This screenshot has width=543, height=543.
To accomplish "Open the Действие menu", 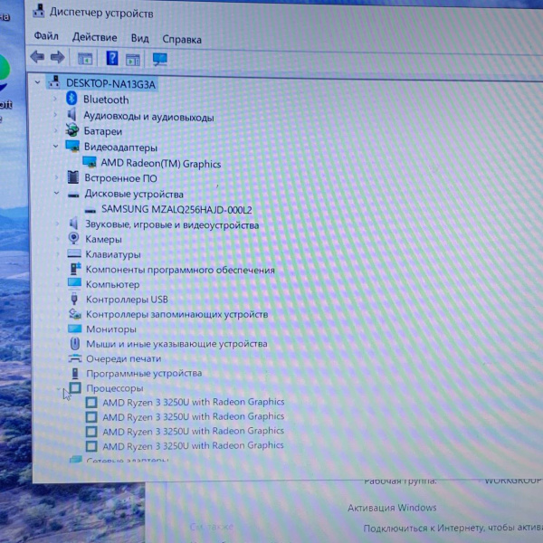I will tap(94, 37).
